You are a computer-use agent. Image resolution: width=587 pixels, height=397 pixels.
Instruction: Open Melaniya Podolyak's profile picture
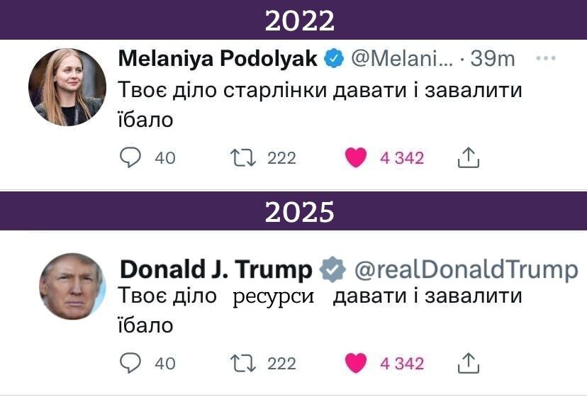67,87
